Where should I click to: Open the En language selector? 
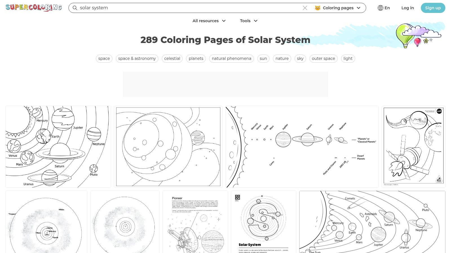pyautogui.click(x=384, y=8)
